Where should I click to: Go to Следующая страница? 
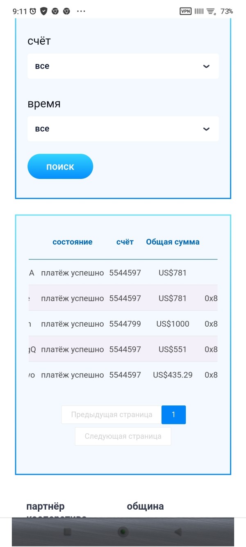pyautogui.click(x=123, y=436)
